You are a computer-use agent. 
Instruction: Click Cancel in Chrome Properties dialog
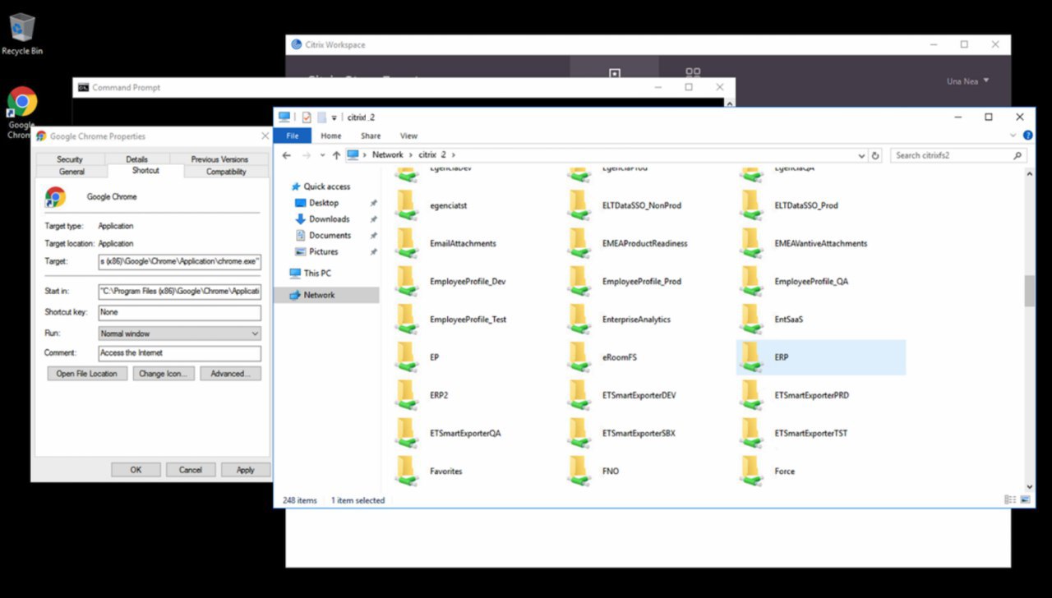pyautogui.click(x=191, y=470)
